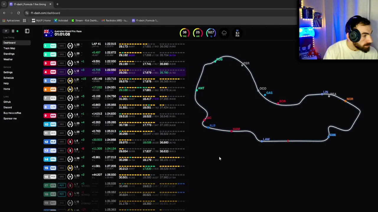Click the session timer 01:01:08
Viewport: 378px width, 212px height.
click(x=62, y=34)
